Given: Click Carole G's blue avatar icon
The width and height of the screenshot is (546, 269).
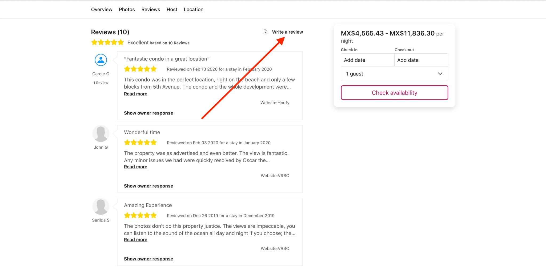Looking at the screenshot, I should [101, 60].
